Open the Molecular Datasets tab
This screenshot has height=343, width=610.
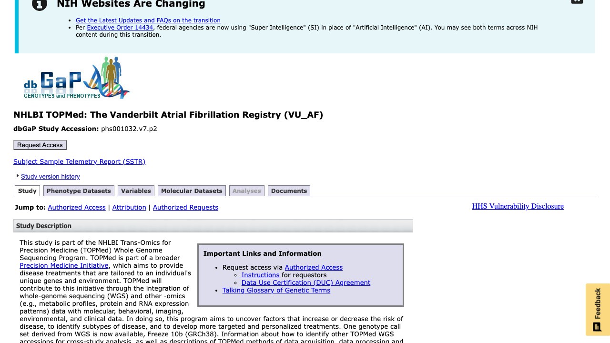(x=192, y=191)
